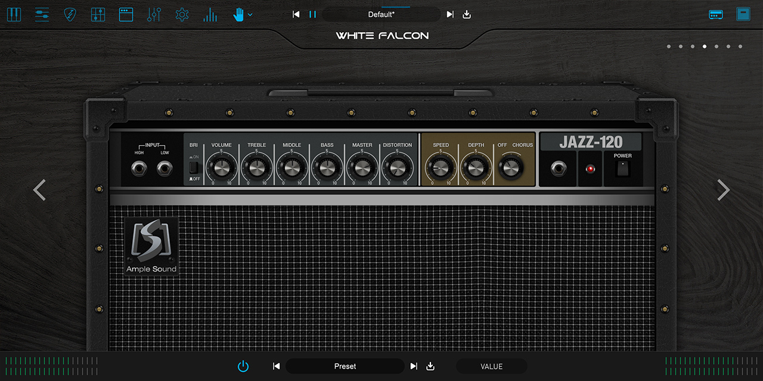The width and height of the screenshot is (763, 381).
Task: Click the save icon beside the Default preset
Action: point(467,14)
